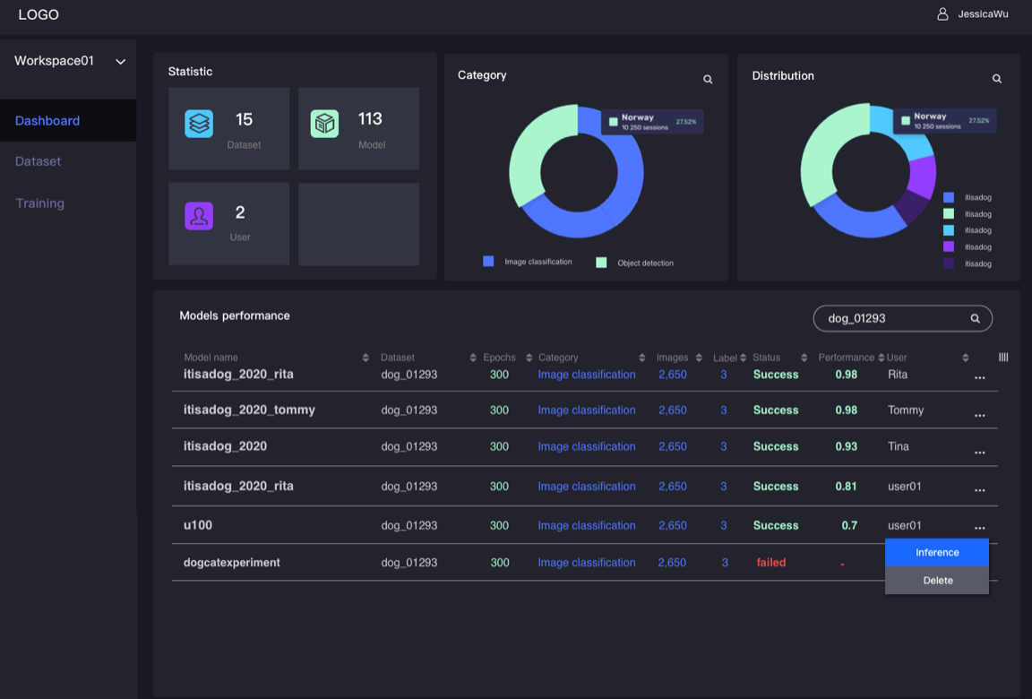Click the purple User statistic icon
The image size is (1032, 699).
(x=199, y=216)
